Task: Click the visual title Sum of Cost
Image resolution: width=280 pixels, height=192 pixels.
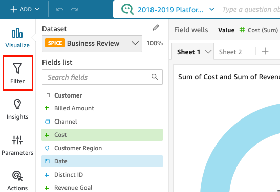Action: point(229,77)
